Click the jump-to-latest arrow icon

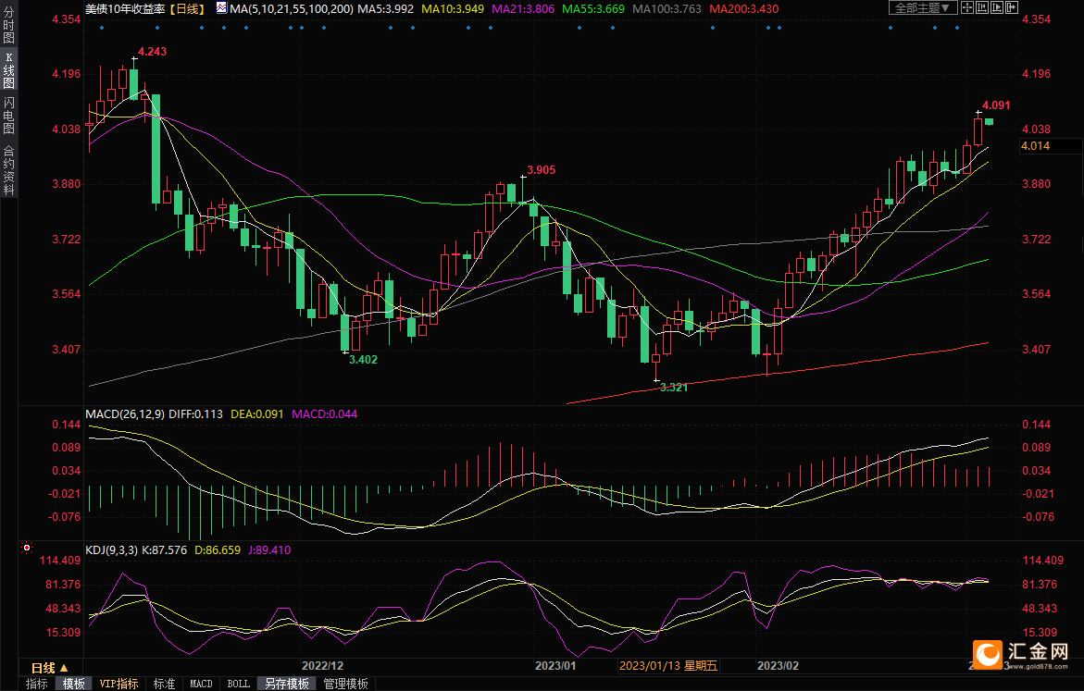pyautogui.click(x=1012, y=7)
